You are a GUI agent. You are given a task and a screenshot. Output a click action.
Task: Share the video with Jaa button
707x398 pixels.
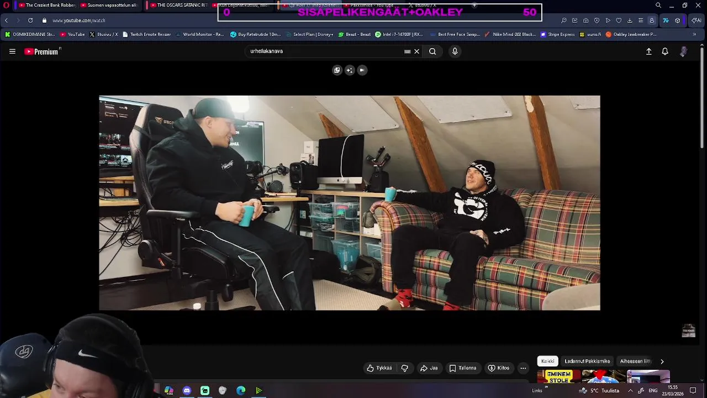click(x=429, y=368)
